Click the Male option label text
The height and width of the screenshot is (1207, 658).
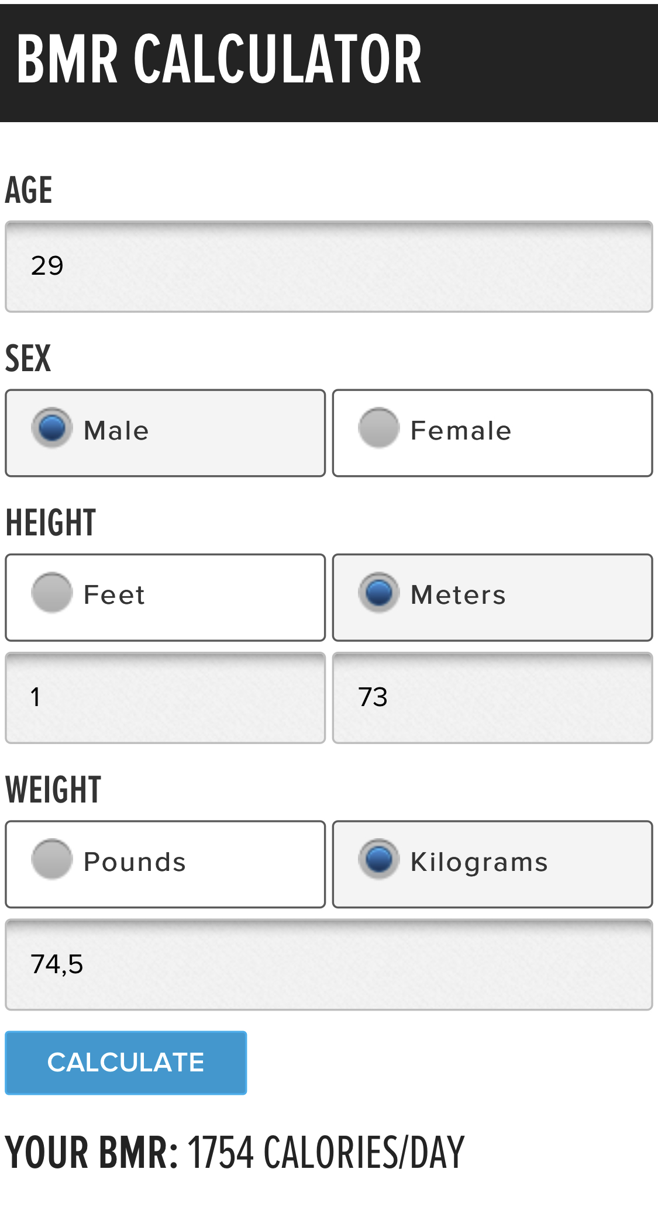(x=116, y=431)
